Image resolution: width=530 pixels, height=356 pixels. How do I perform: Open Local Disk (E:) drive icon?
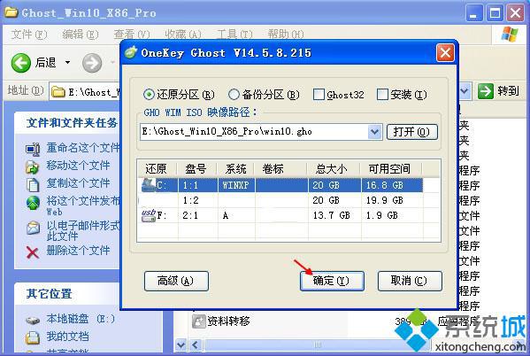pyautogui.click(x=33, y=320)
